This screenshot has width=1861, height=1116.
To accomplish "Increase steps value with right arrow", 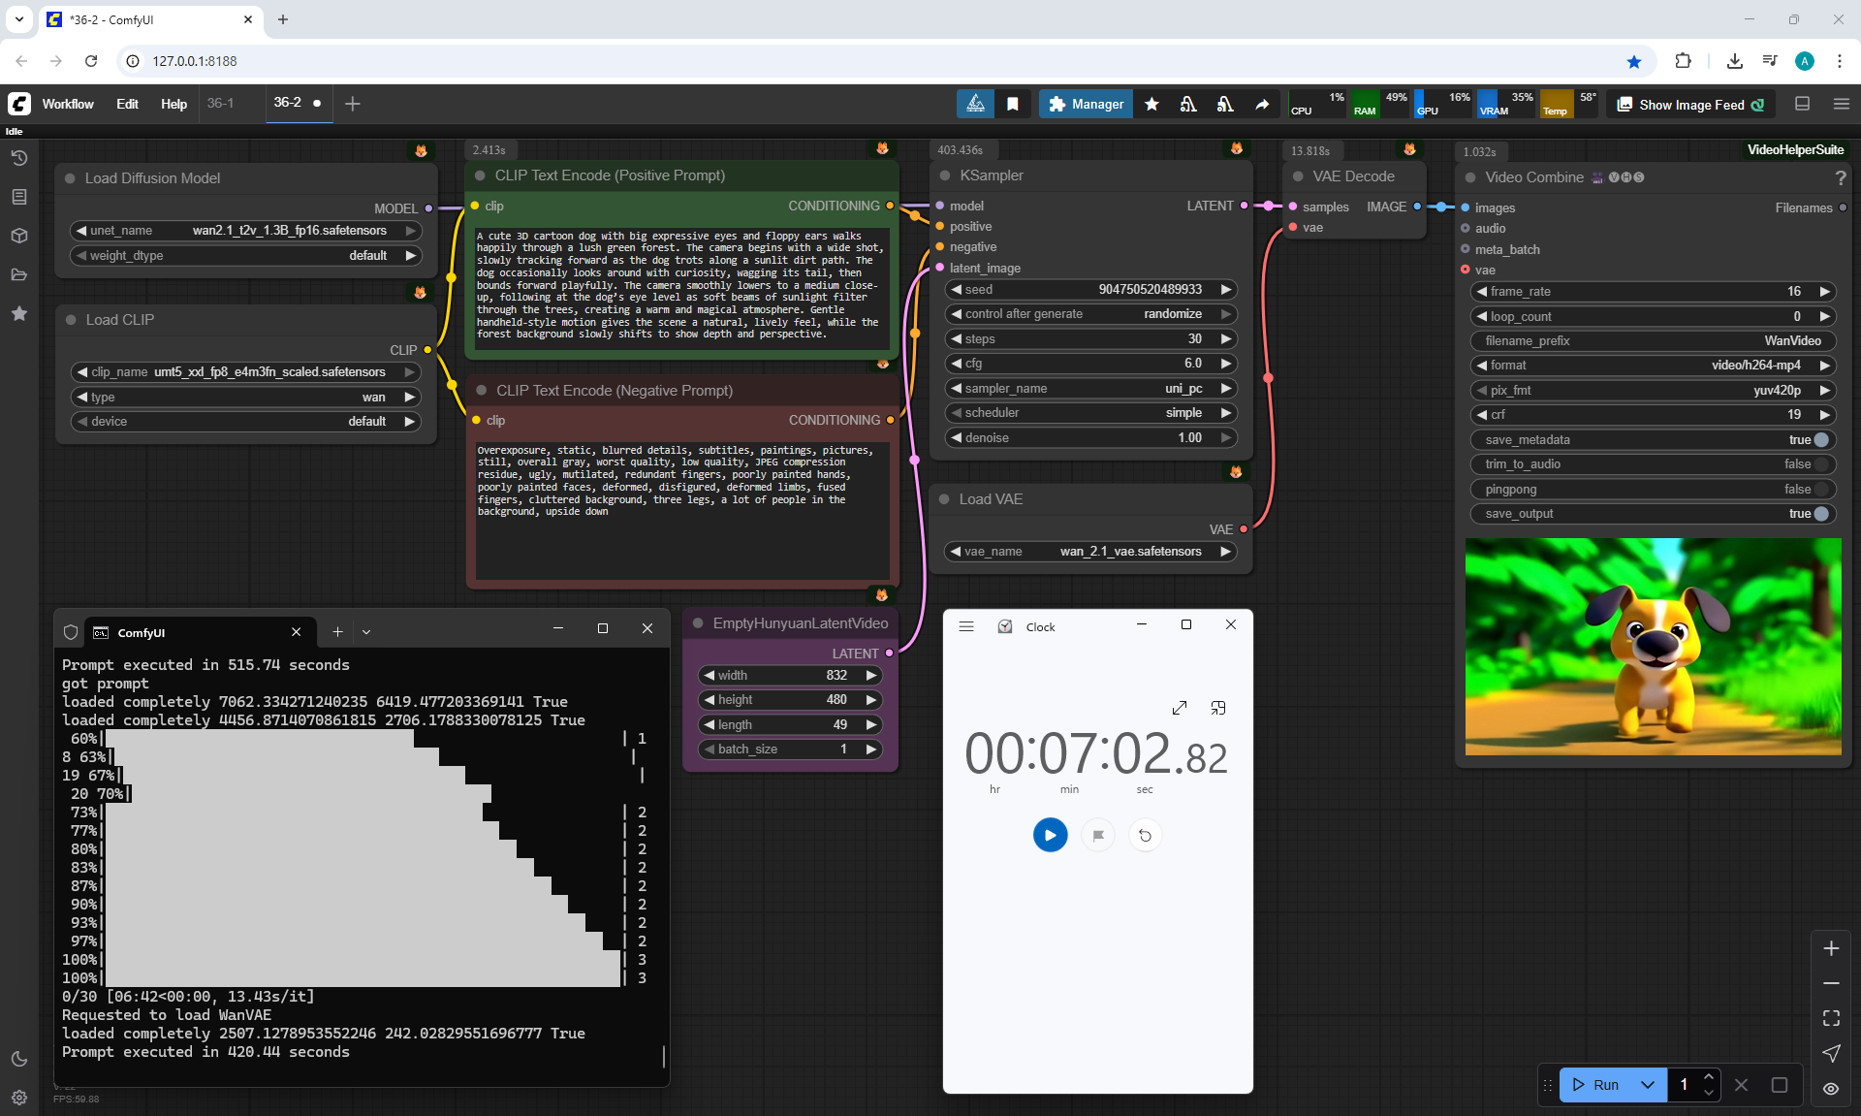I will (x=1226, y=339).
